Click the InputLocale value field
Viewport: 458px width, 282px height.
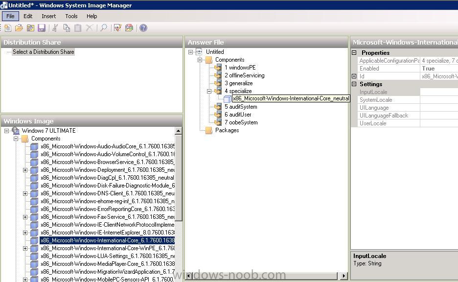439,92
